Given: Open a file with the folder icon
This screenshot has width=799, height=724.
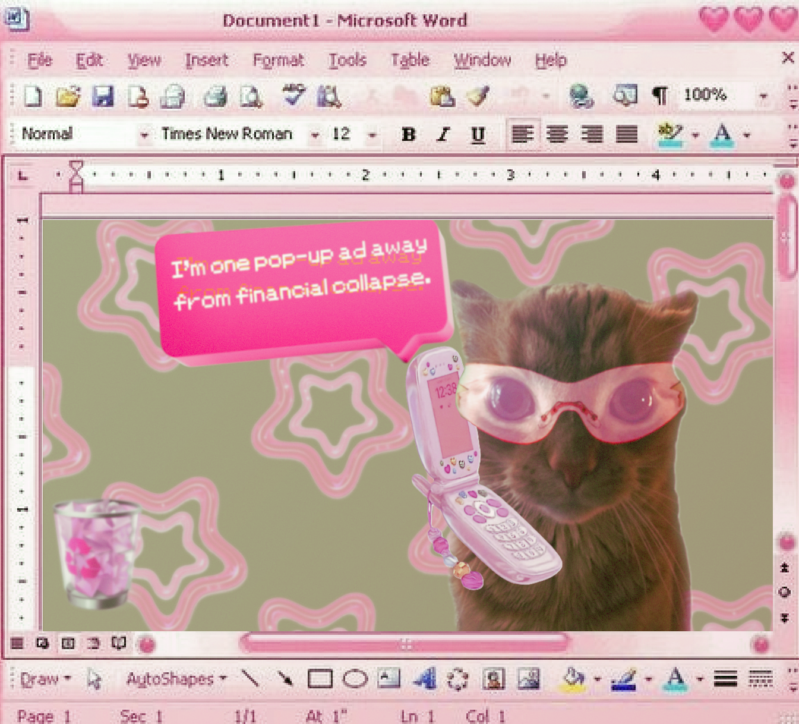Looking at the screenshot, I should pos(68,96).
